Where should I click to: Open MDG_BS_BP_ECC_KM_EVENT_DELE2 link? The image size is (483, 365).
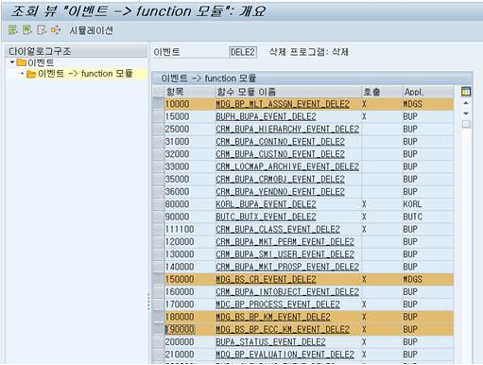pos(283,329)
